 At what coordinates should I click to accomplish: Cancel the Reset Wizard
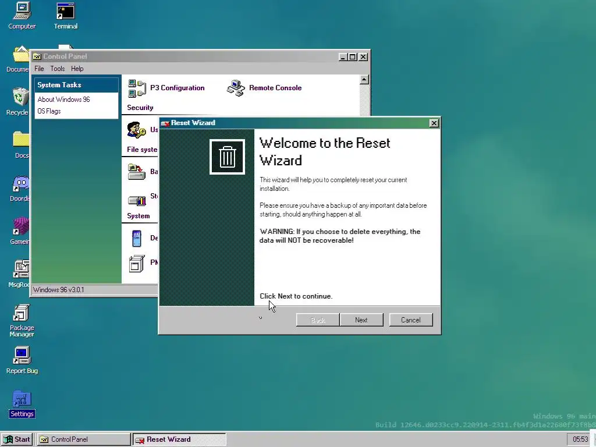coord(411,320)
